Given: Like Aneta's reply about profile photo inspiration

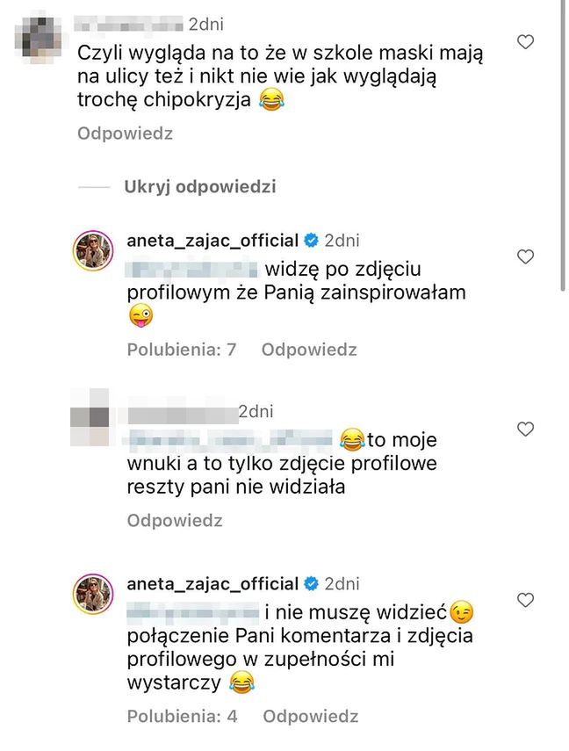Looking at the screenshot, I should click(526, 256).
